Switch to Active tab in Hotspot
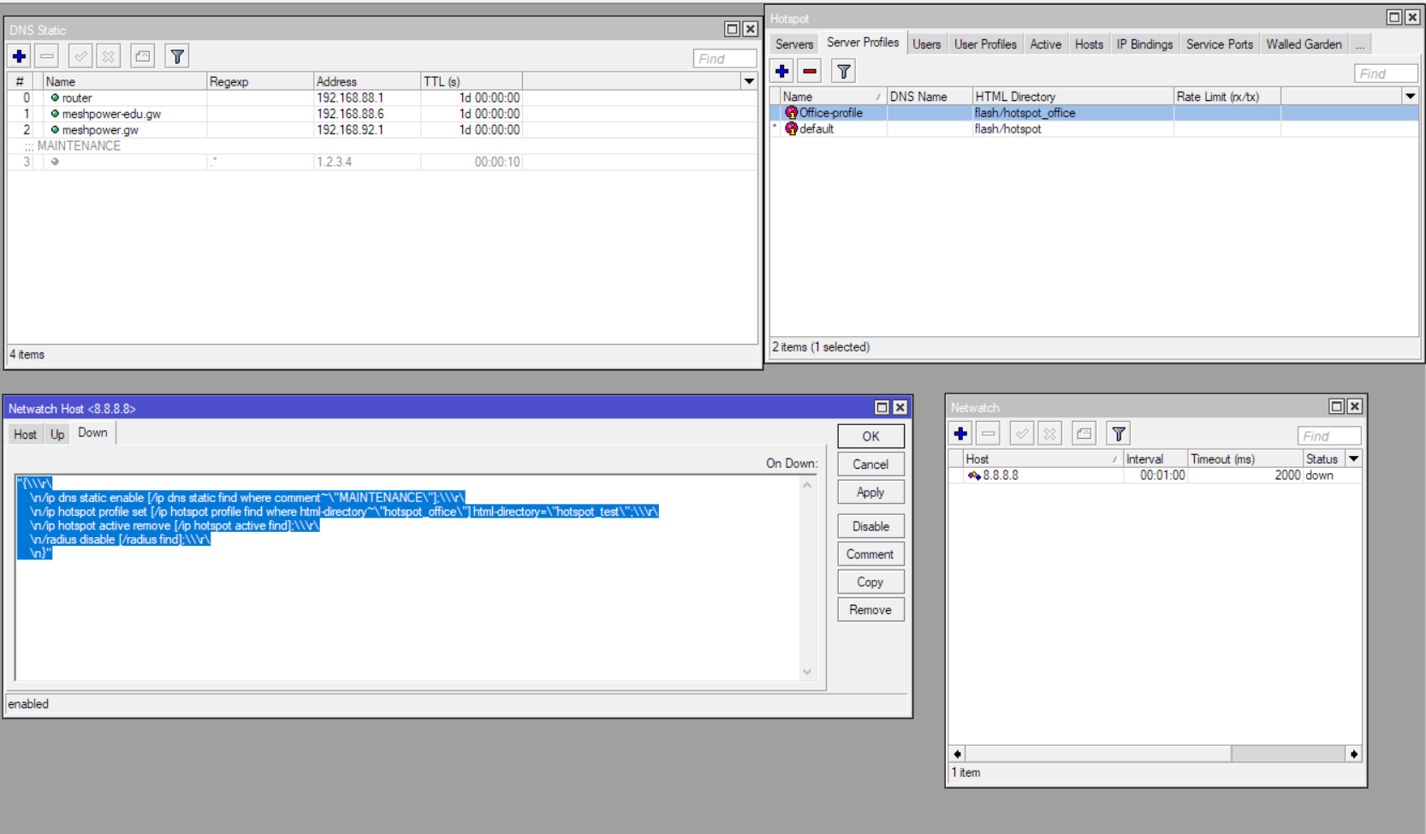Image resolution: width=1426 pixels, height=834 pixels. [1045, 44]
